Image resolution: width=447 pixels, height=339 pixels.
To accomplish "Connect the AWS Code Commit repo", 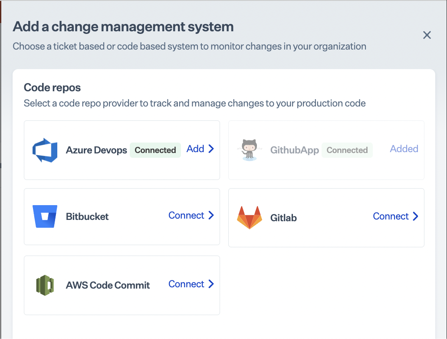I will click(186, 284).
